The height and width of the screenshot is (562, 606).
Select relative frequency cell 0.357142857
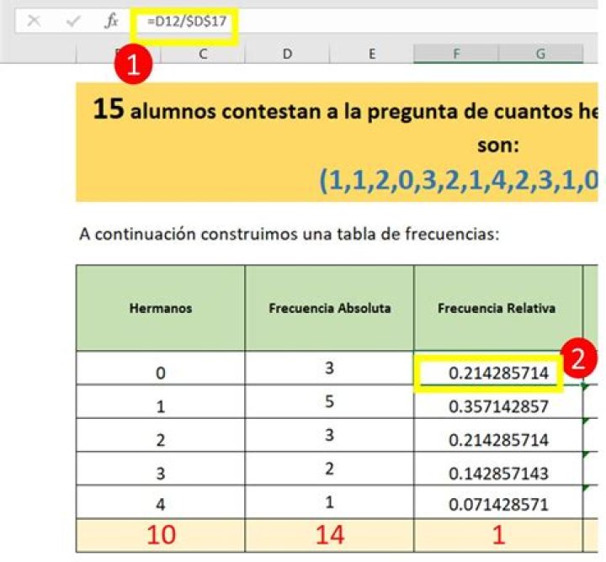(x=497, y=401)
